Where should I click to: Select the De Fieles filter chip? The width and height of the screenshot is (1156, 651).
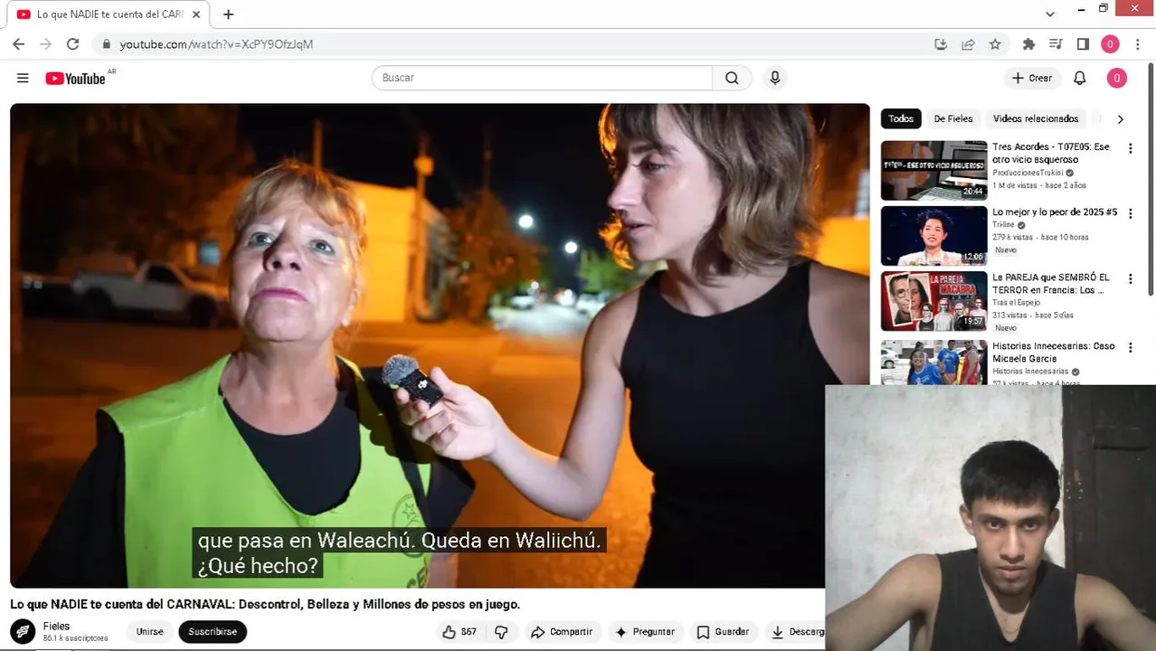click(x=953, y=118)
